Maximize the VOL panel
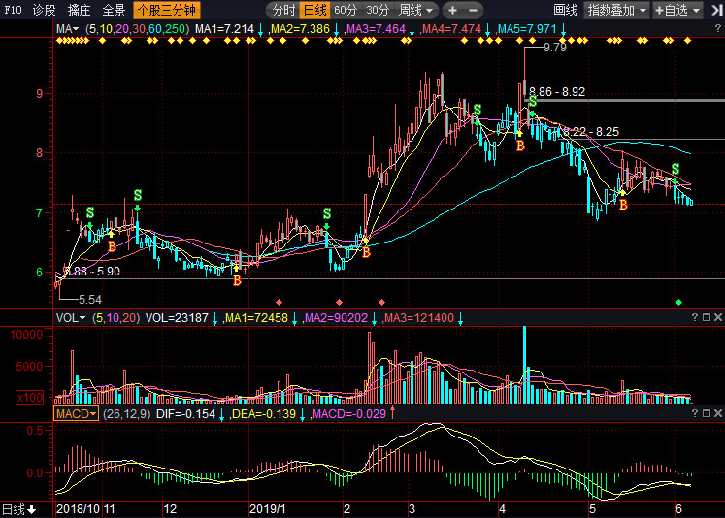This screenshot has width=725, height=518. coord(706,317)
